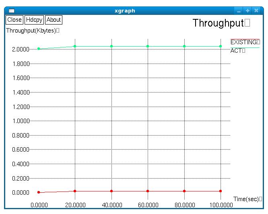The image size is (268, 214).
Task: Click the red EXISTING point at time 0
Action: [39, 192]
